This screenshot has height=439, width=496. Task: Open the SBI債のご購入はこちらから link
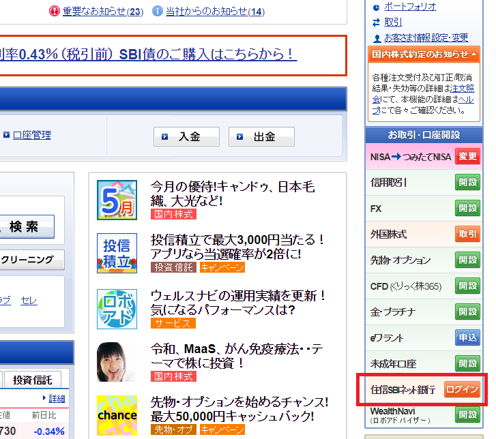point(148,55)
